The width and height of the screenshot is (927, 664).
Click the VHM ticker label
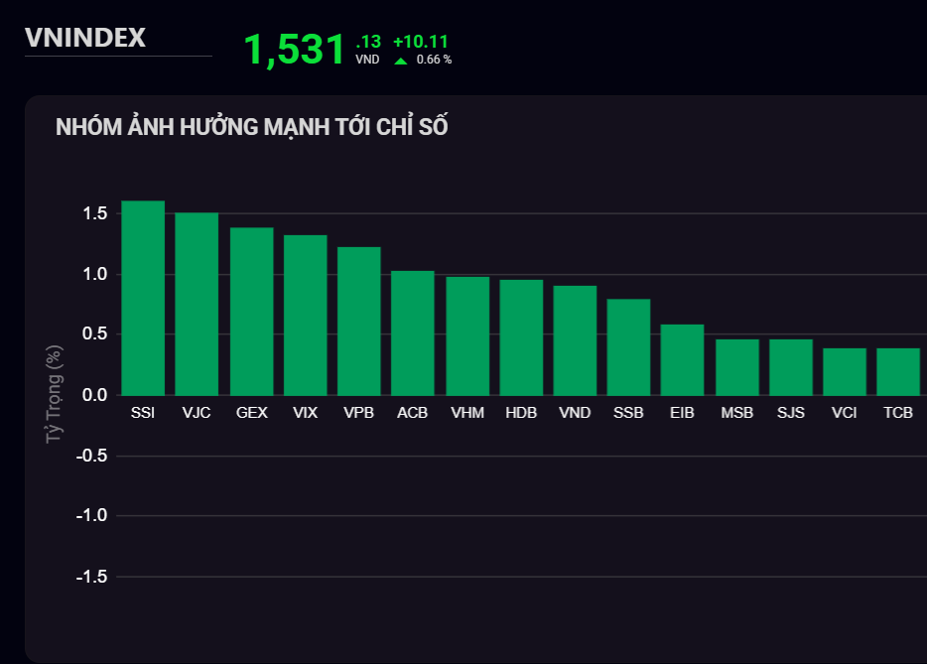(467, 413)
